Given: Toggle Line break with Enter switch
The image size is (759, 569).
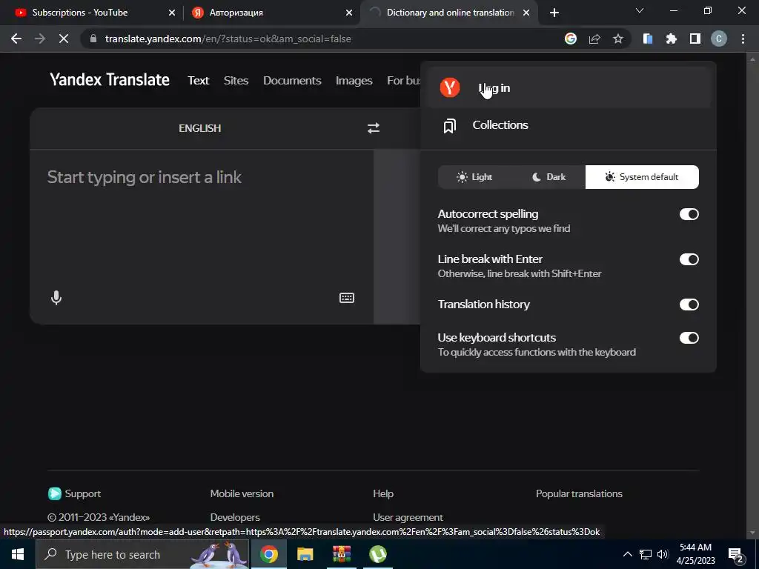Looking at the screenshot, I should 689,259.
